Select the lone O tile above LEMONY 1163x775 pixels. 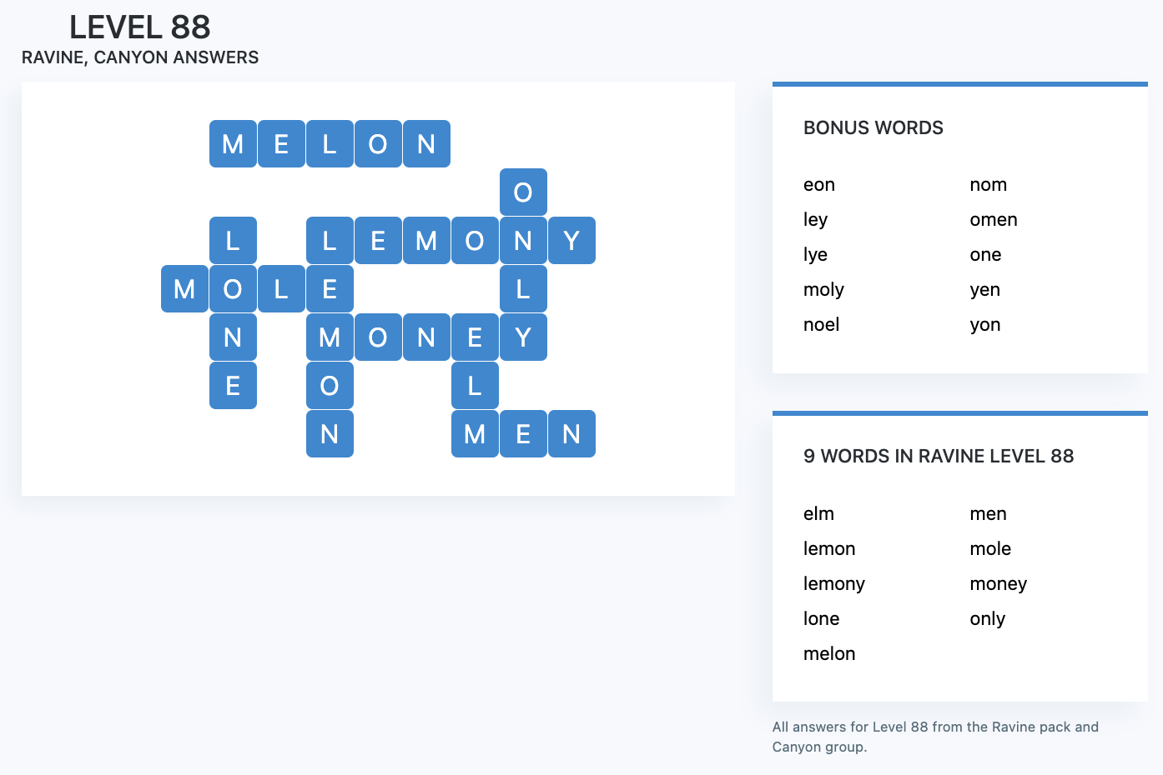pyautogui.click(x=523, y=192)
